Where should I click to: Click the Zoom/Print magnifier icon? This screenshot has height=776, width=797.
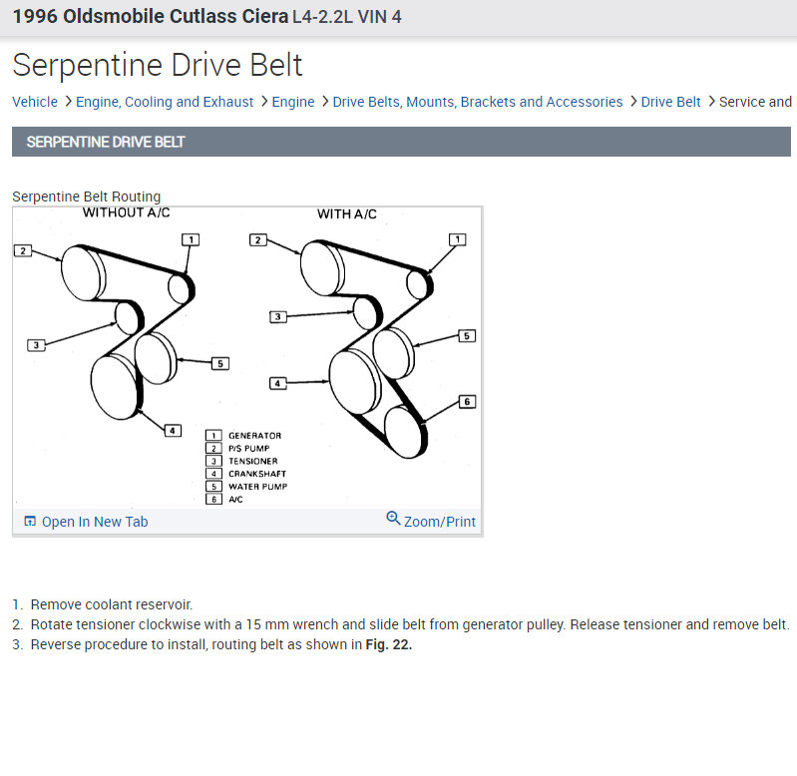(393, 518)
